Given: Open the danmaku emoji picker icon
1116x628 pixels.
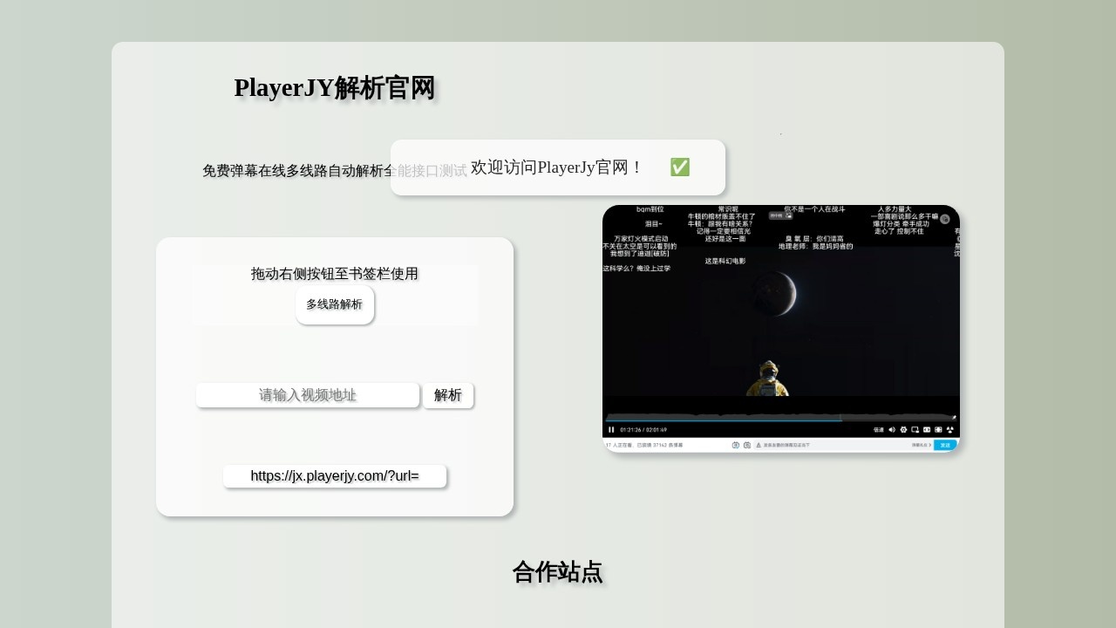Looking at the screenshot, I should (x=747, y=445).
